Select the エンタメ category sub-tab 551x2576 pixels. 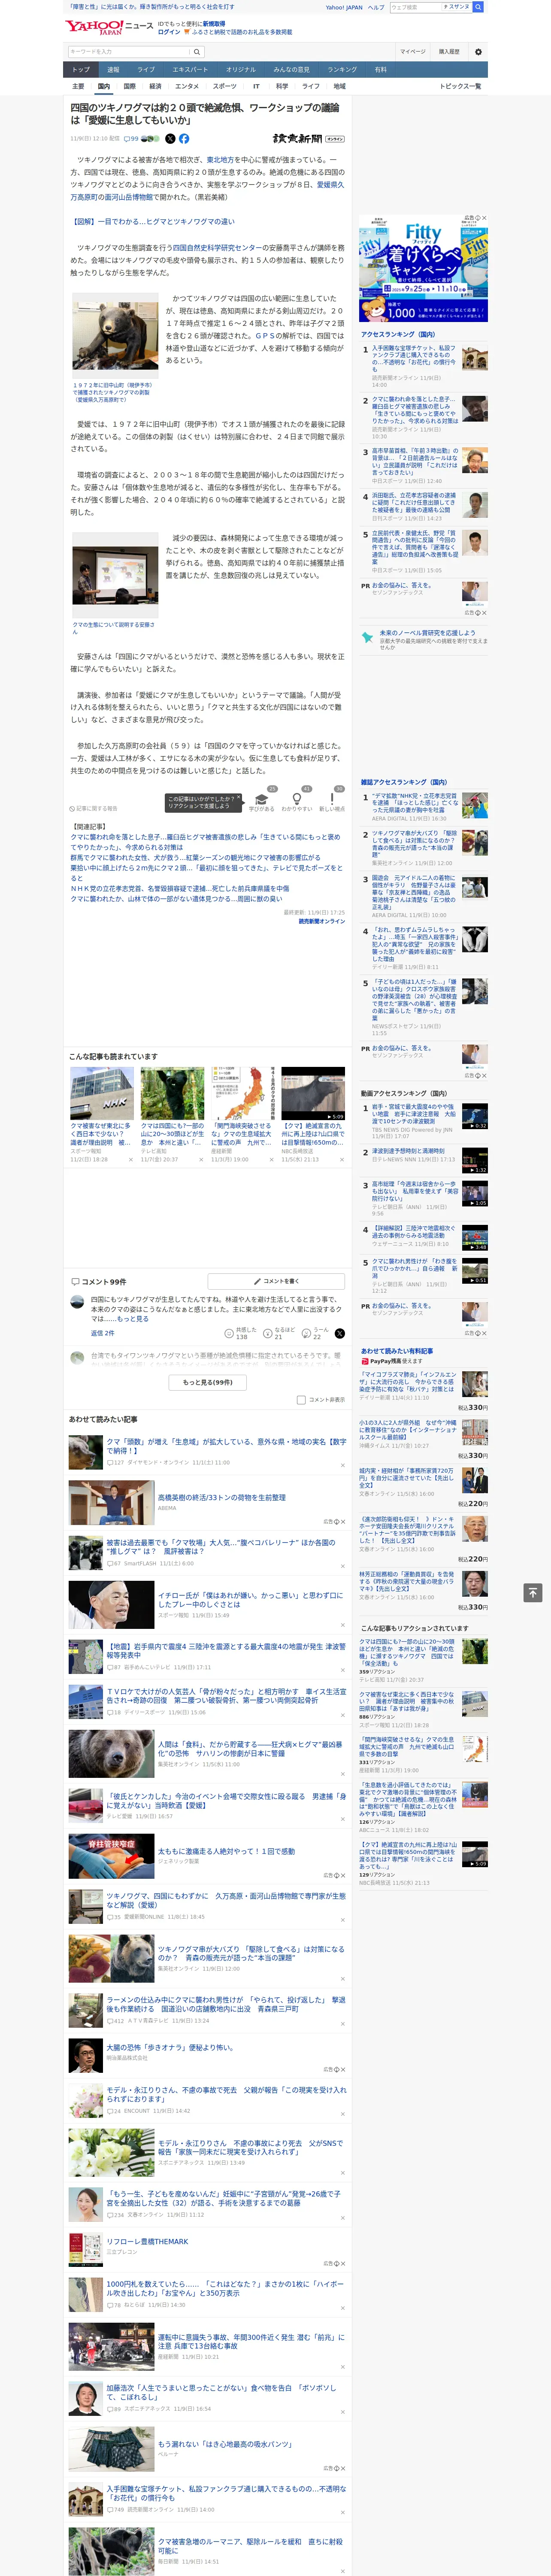187,86
